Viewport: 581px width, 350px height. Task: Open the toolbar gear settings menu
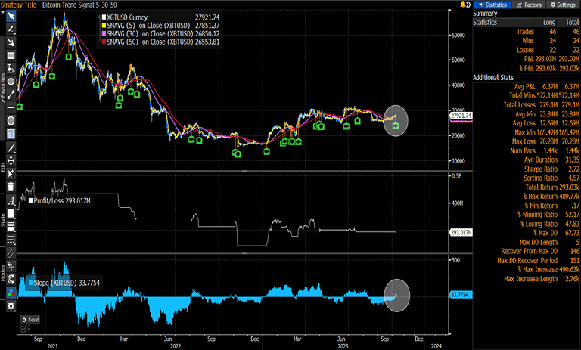(11, 306)
